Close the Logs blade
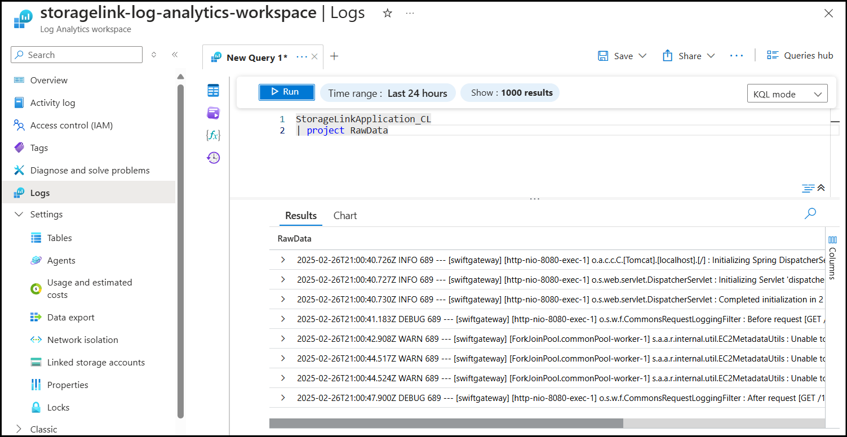This screenshot has width=847, height=437. [828, 14]
